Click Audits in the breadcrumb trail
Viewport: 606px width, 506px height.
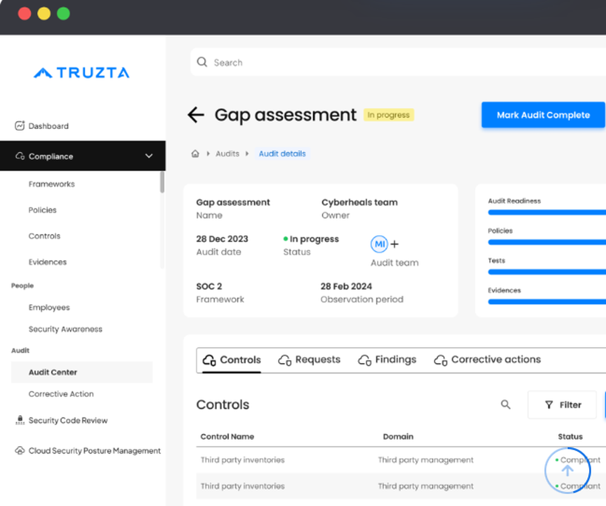(227, 153)
